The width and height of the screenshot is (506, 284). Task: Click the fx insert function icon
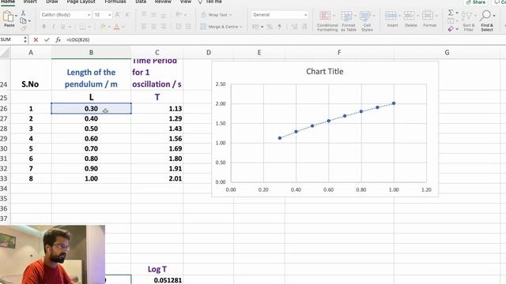point(58,39)
